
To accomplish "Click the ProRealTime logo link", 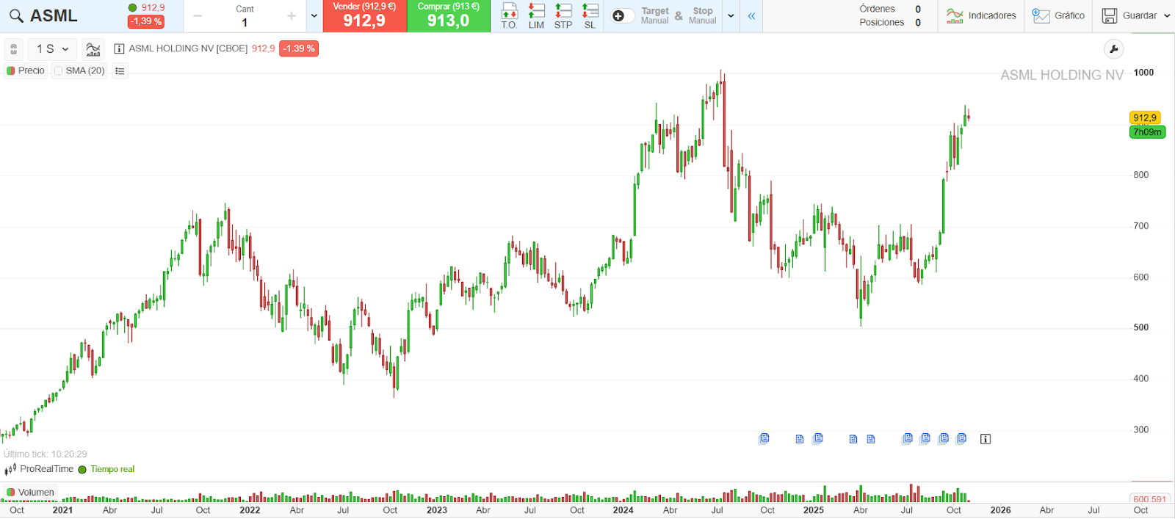I will point(39,468).
